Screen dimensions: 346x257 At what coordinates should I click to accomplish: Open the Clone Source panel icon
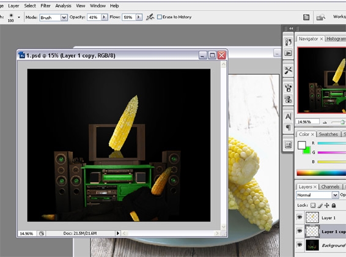pyautogui.click(x=288, y=99)
